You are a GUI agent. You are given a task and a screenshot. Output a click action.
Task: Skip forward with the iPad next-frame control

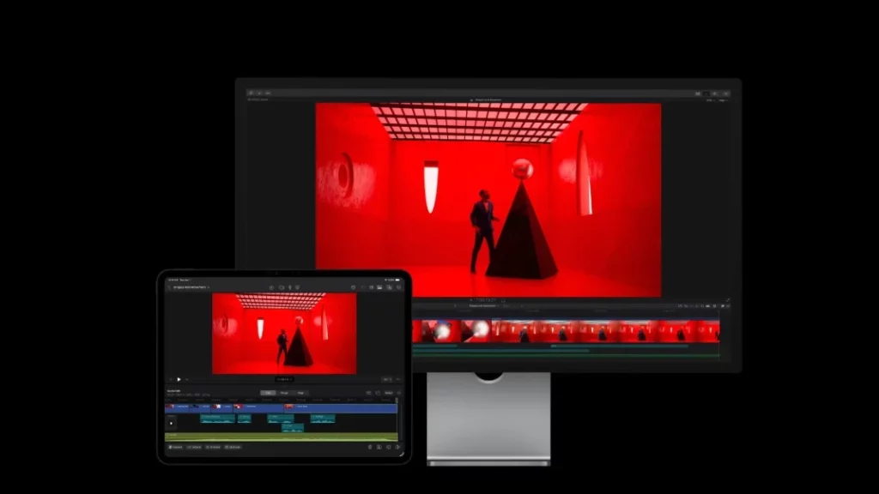186,379
